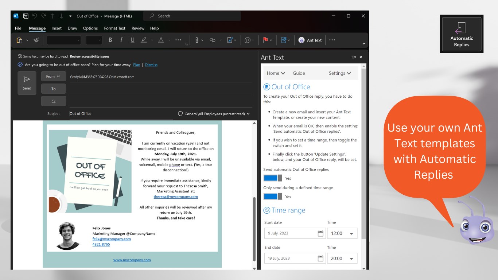Click the Copilot/comment bubble icon
This screenshot has height=280, width=498.
(248, 40)
